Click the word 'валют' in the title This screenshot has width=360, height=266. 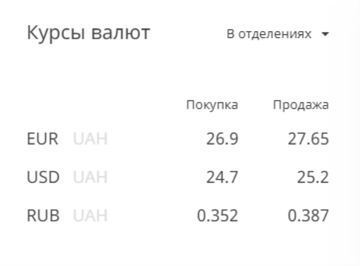coord(121,34)
